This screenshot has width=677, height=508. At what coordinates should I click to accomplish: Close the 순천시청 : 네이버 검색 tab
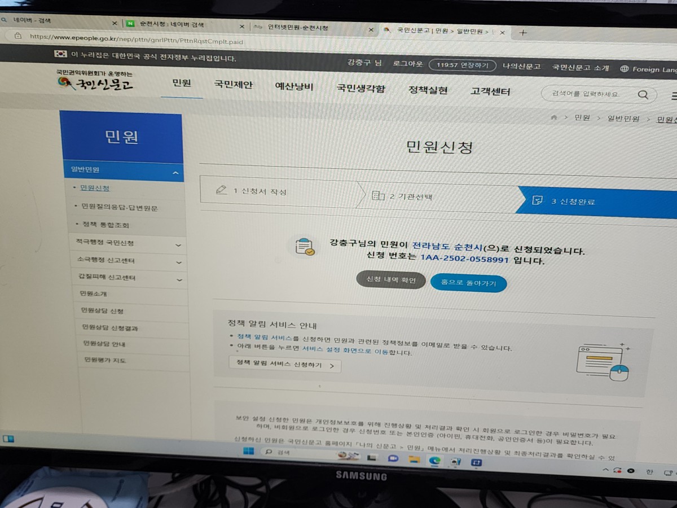[242, 26]
